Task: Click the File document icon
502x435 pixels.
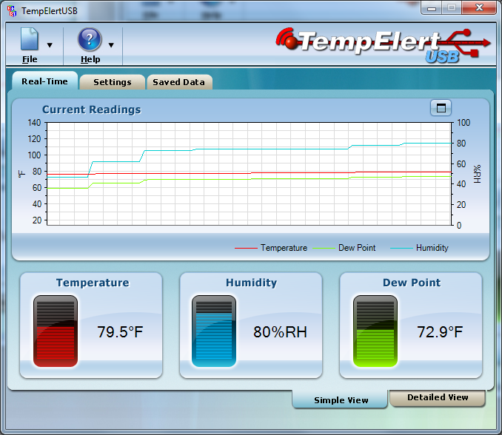Action: pos(30,38)
